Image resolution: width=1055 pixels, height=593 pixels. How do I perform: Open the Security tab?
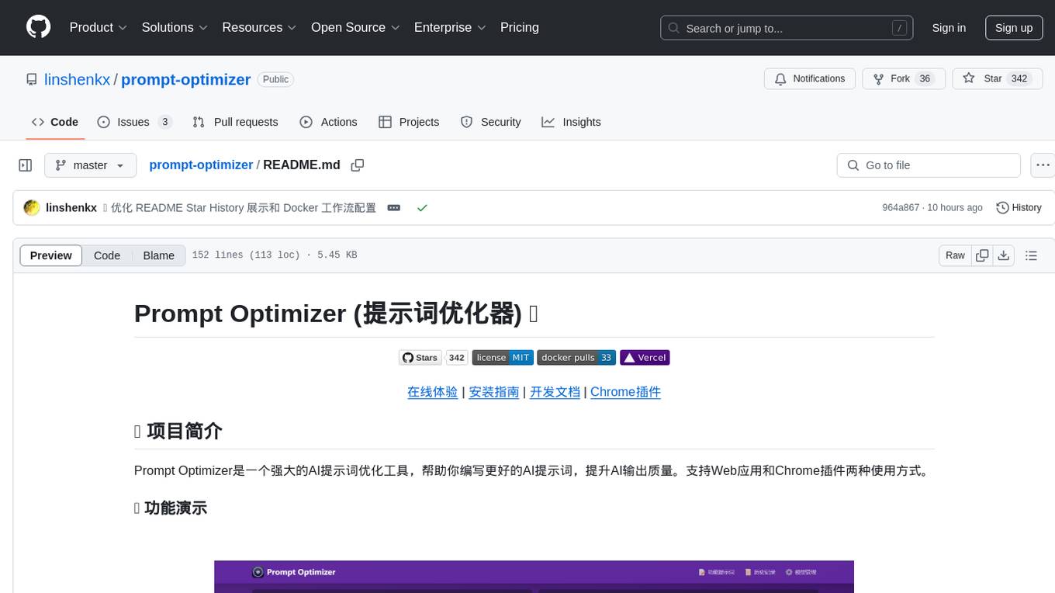point(490,122)
